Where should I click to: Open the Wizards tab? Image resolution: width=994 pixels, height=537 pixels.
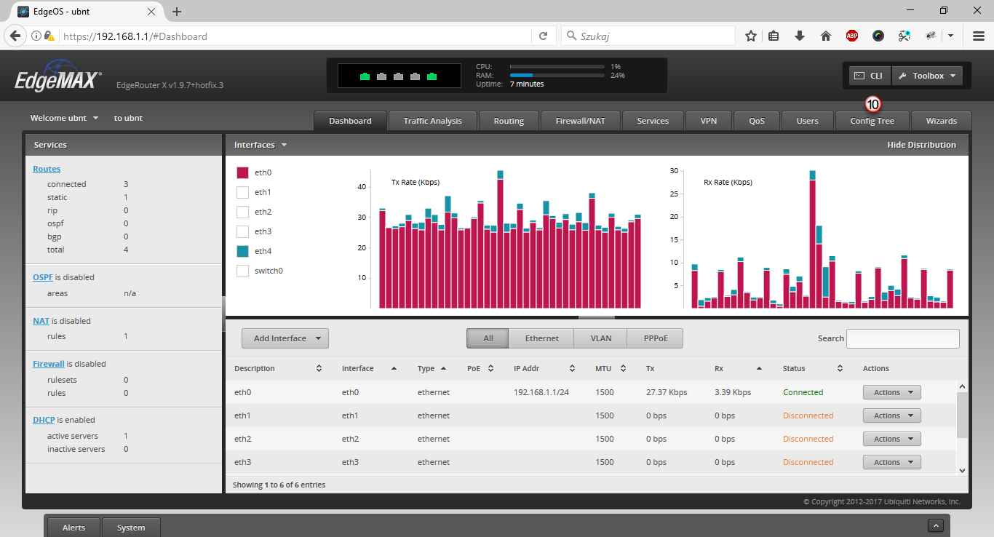(942, 121)
